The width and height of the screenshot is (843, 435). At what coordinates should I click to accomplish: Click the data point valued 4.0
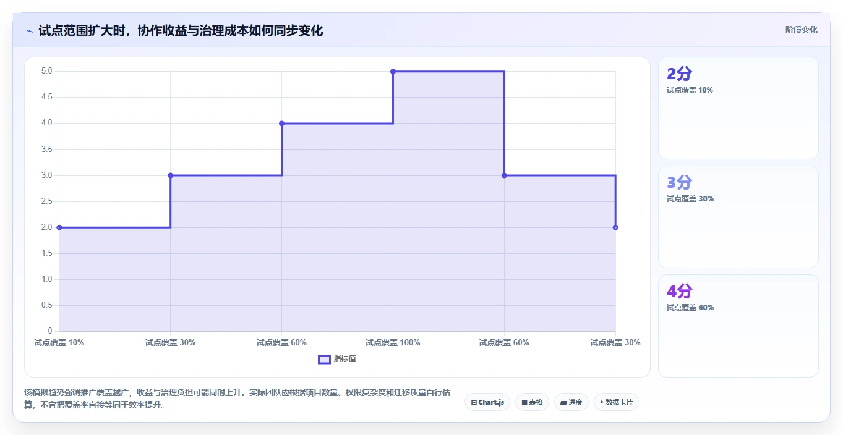tap(281, 124)
